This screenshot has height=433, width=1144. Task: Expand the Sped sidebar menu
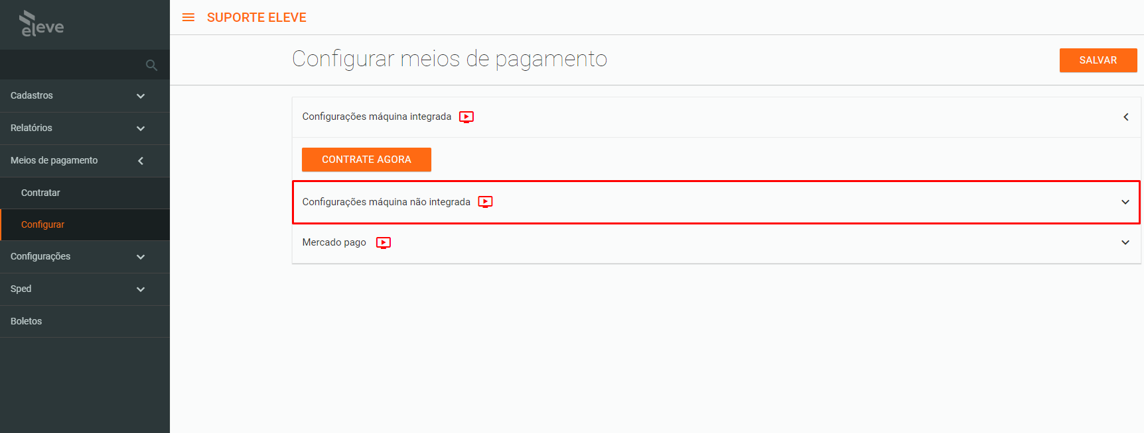click(85, 289)
